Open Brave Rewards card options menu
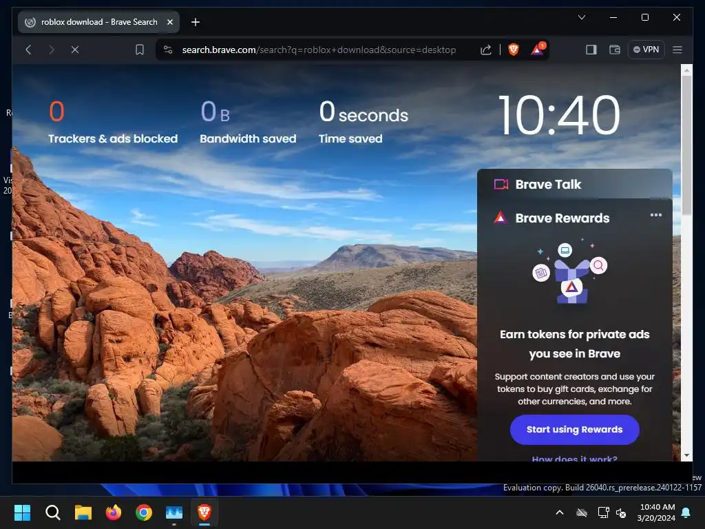The width and height of the screenshot is (705, 529). (x=655, y=215)
